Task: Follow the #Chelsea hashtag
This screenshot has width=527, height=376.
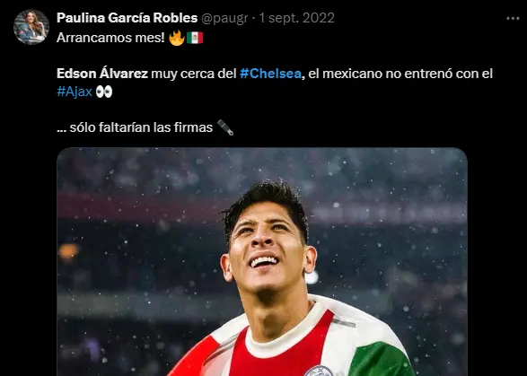Action: click(270, 74)
